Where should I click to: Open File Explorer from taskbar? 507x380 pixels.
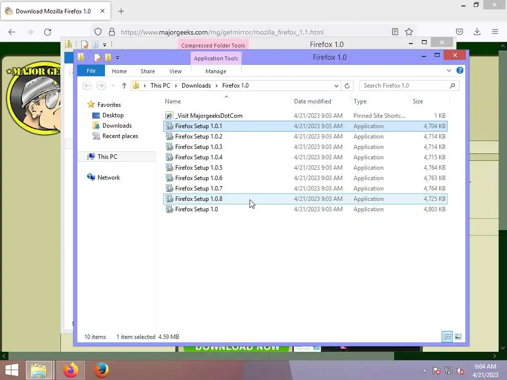[x=39, y=370]
